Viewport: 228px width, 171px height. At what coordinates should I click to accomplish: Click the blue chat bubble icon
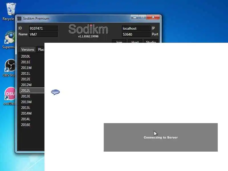tap(55, 92)
